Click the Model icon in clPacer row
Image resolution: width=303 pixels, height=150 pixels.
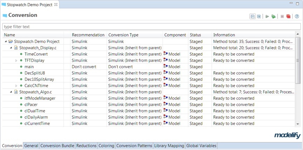coord(165,104)
